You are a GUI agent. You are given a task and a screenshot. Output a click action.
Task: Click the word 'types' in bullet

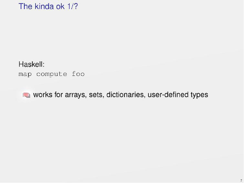(199, 95)
